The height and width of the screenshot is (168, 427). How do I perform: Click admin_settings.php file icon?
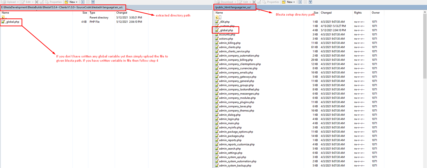pos(217,153)
